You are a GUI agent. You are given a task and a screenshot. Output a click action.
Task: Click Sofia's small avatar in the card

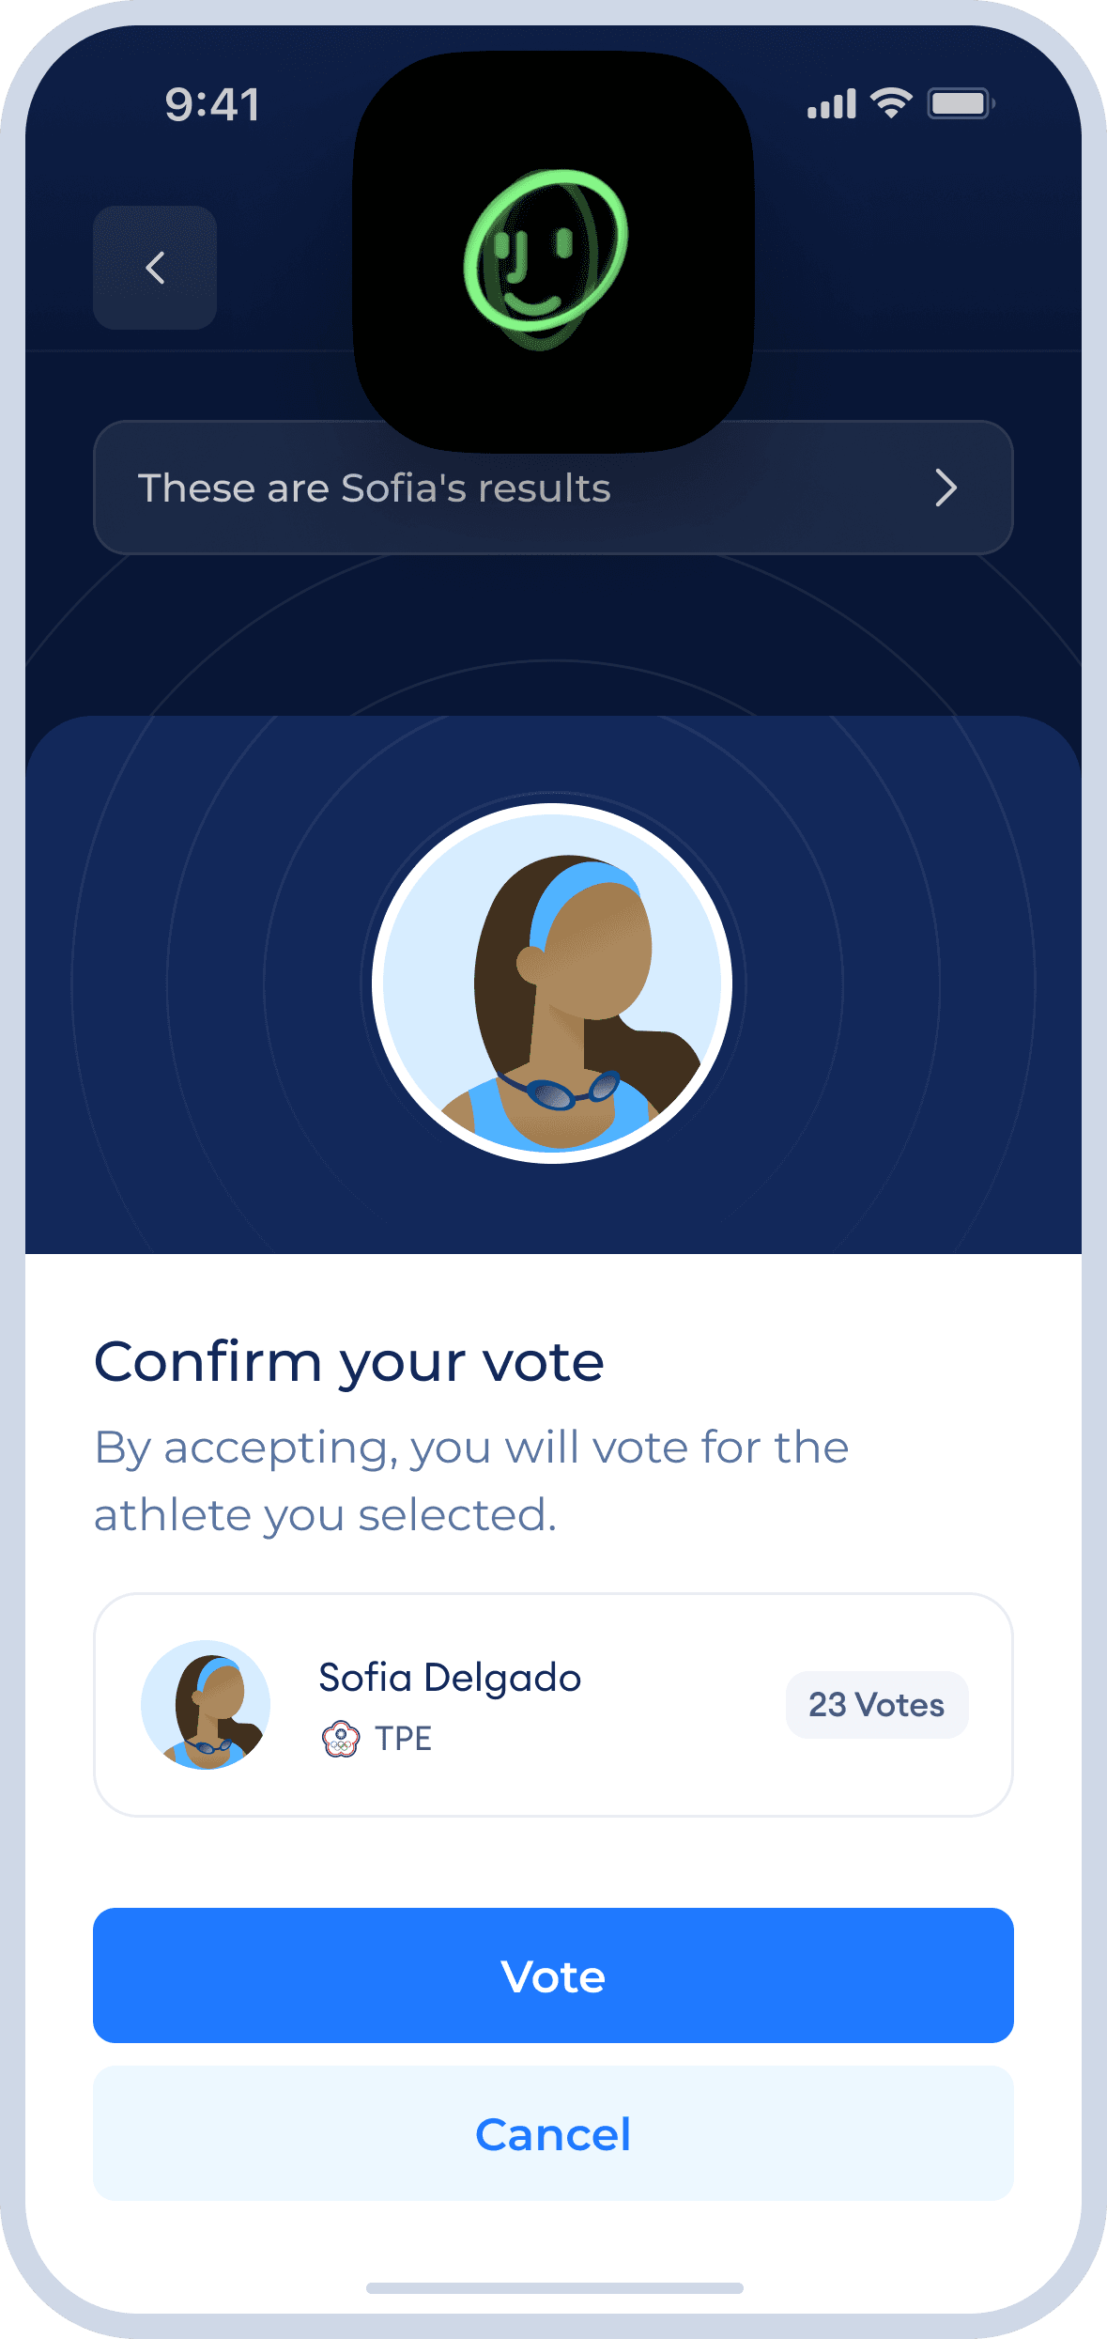tap(206, 1705)
